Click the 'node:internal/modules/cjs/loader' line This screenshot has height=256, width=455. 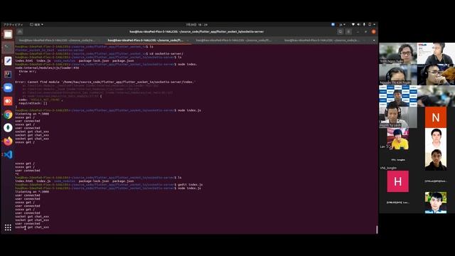(47, 68)
